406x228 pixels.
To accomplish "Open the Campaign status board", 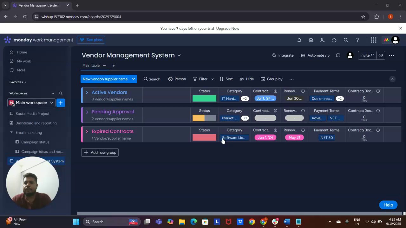I will pos(35,142).
